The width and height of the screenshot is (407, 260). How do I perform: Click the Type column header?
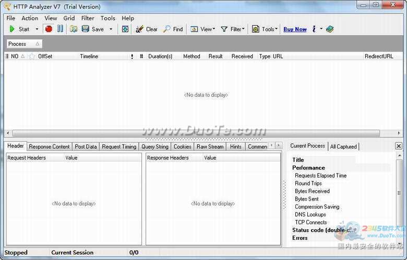[265, 56]
